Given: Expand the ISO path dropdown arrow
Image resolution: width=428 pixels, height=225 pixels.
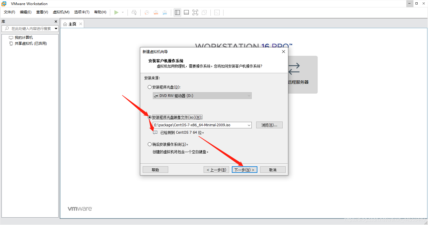Looking at the screenshot, I should (249, 125).
